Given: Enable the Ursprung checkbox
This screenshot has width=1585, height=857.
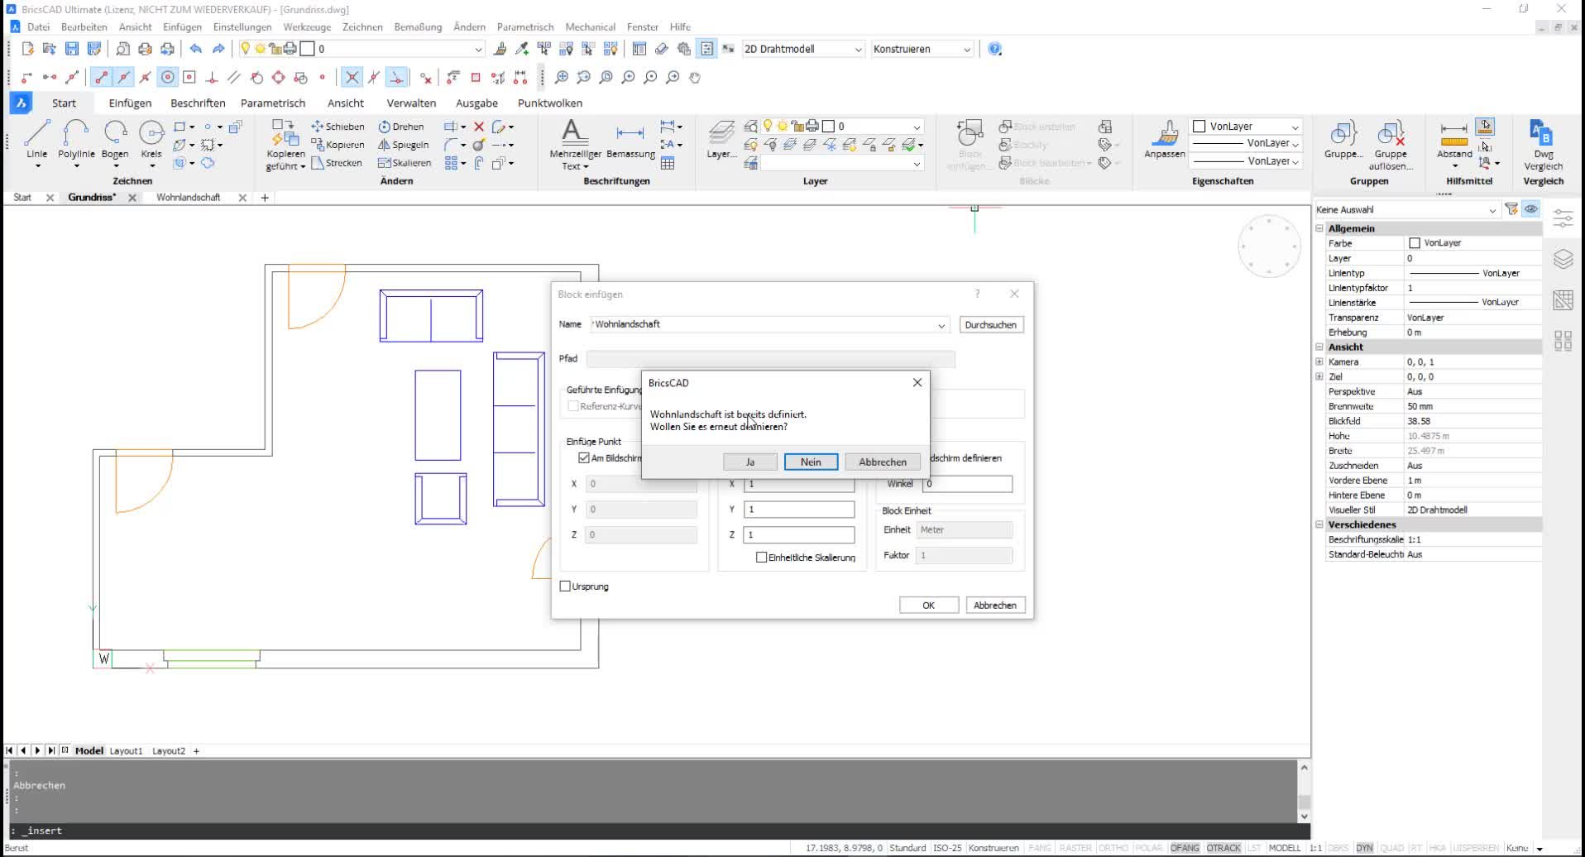Looking at the screenshot, I should tap(565, 586).
